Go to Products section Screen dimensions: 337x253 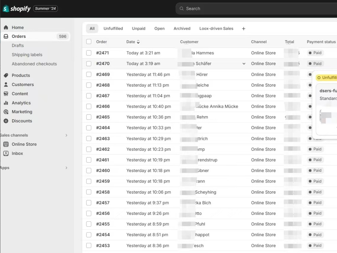(21, 75)
